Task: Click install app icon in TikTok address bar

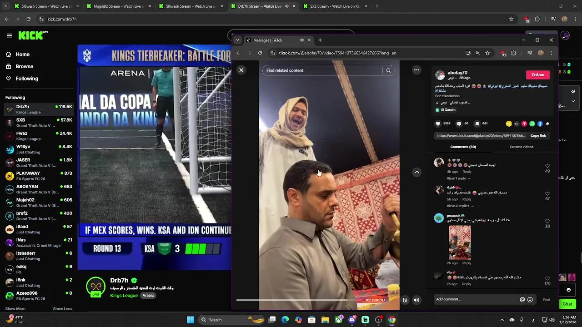Action: (468, 53)
